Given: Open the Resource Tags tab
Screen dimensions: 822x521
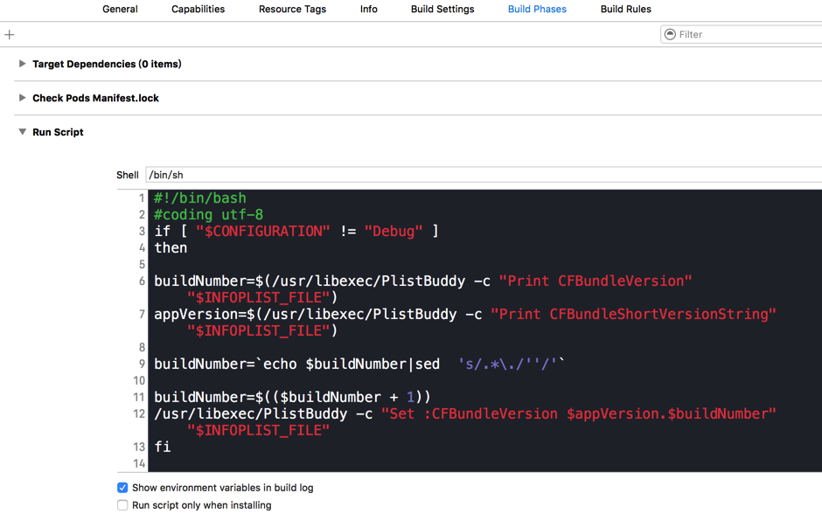Looking at the screenshot, I should [292, 9].
